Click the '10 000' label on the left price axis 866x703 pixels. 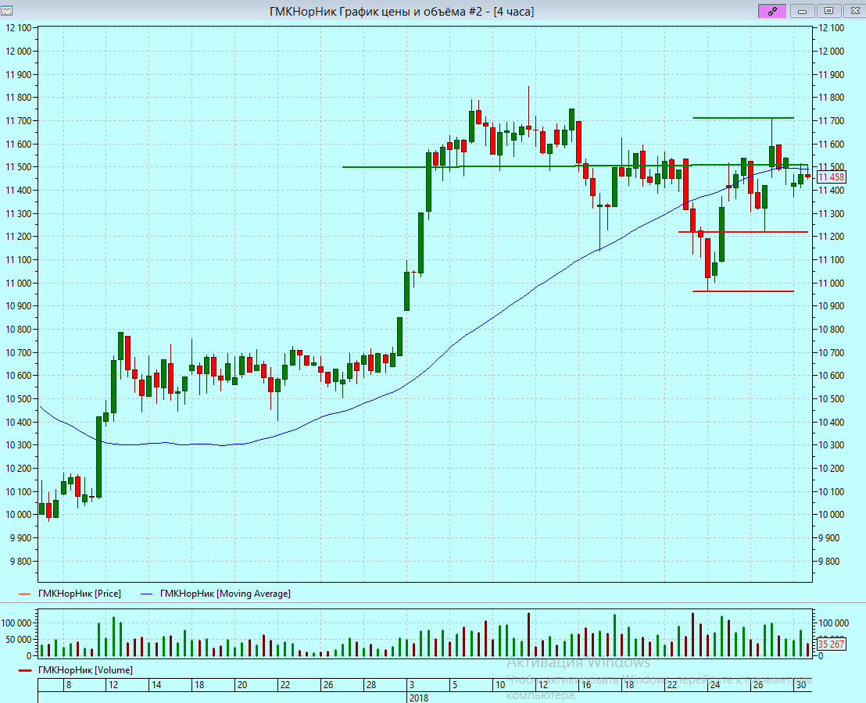[19, 515]
